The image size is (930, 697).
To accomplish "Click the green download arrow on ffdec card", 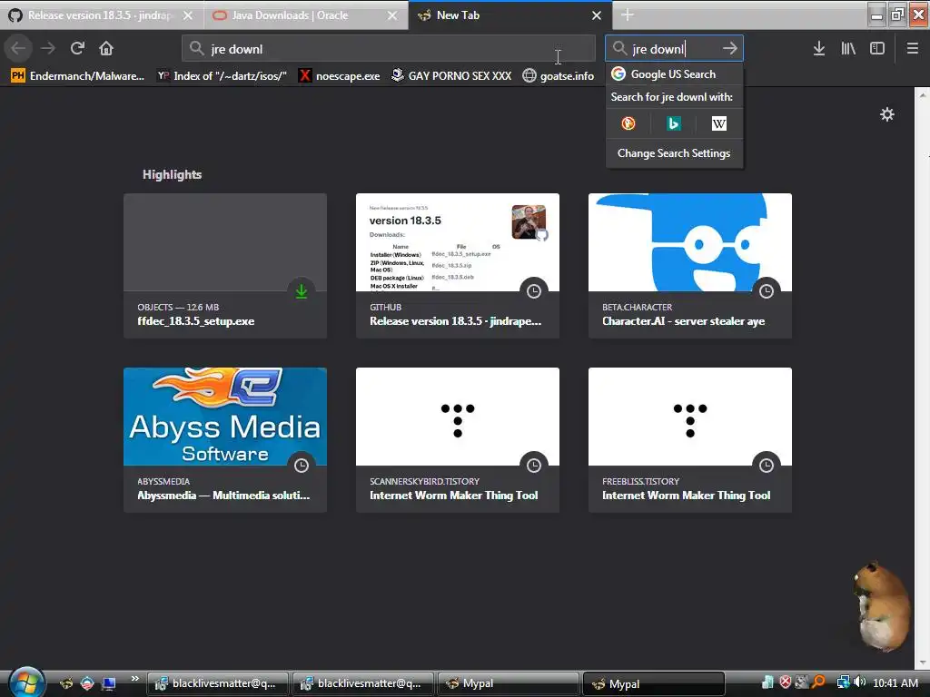I will pos(302,291).
